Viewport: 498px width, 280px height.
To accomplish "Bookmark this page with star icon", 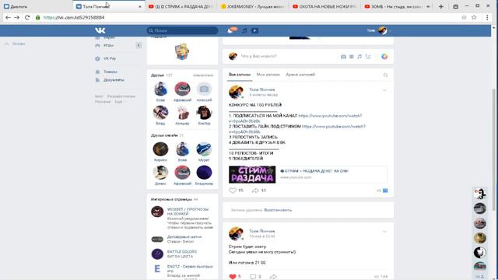I will click(x=474, y=17).
